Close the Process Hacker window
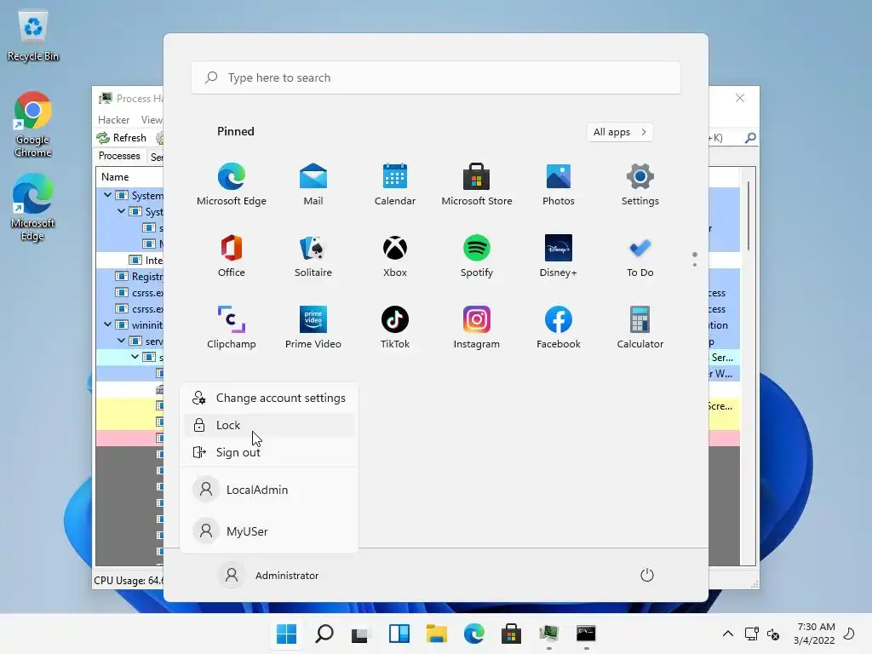 [x=740, y=98]
